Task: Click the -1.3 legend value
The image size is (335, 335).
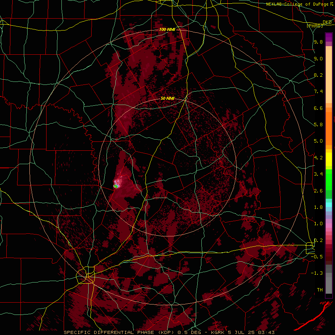Action: tap(317, 273)
